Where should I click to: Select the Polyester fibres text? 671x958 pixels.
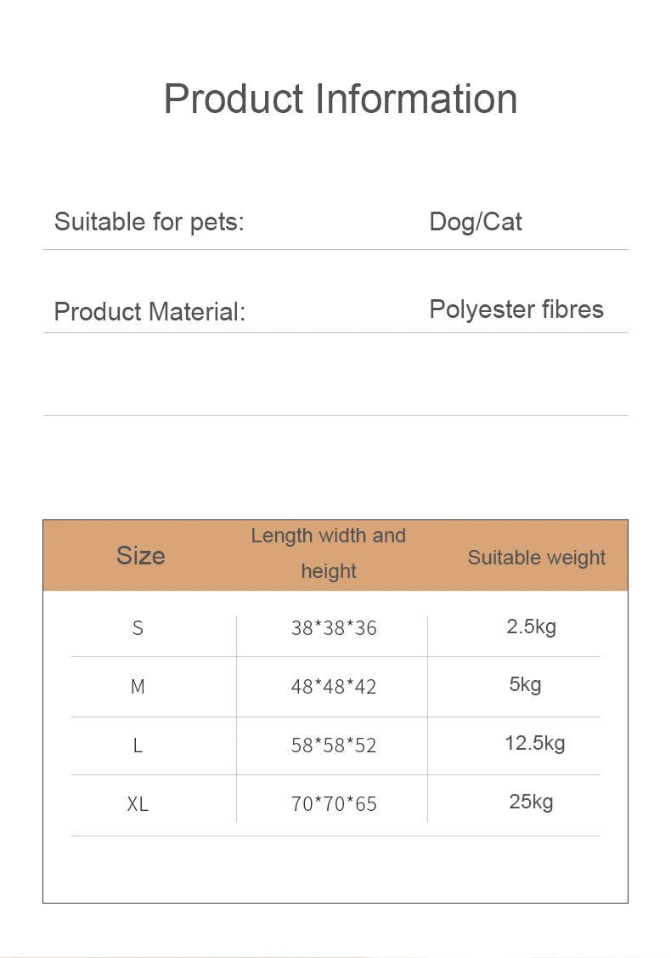pyautogui.click(x=516, y=309)
